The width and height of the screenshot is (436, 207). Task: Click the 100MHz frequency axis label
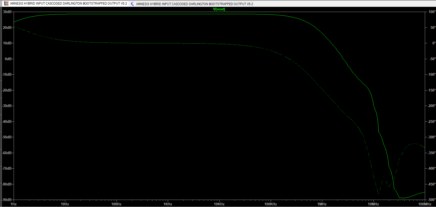pos(425,204)
